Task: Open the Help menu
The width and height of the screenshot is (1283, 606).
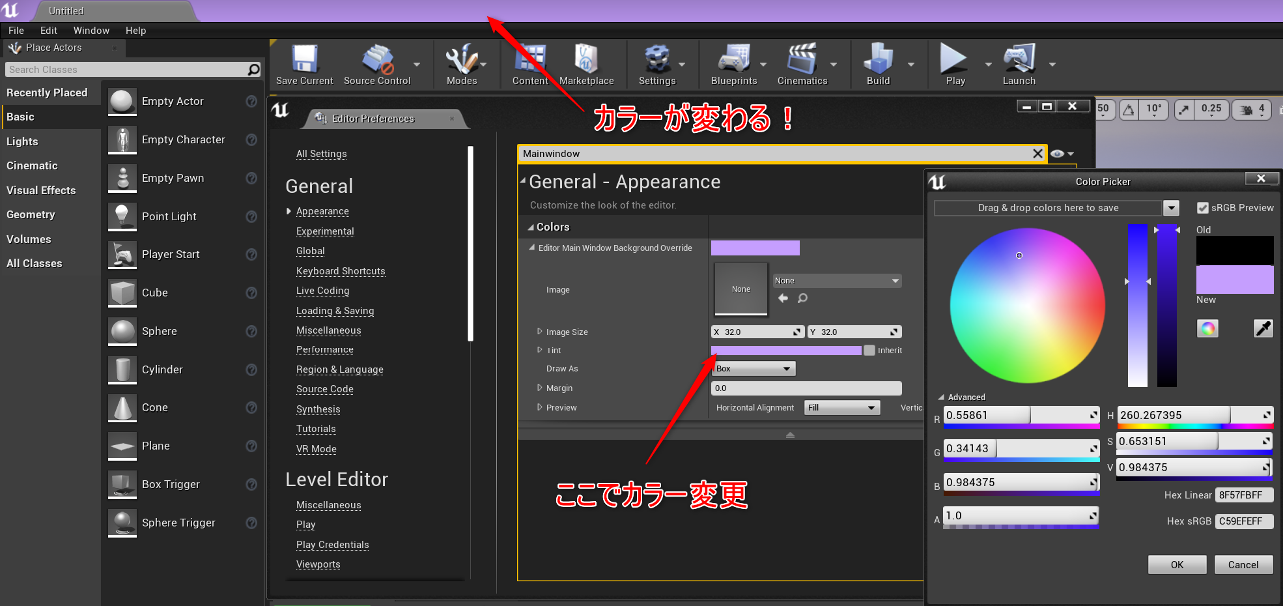Action: tap(135, 31)
